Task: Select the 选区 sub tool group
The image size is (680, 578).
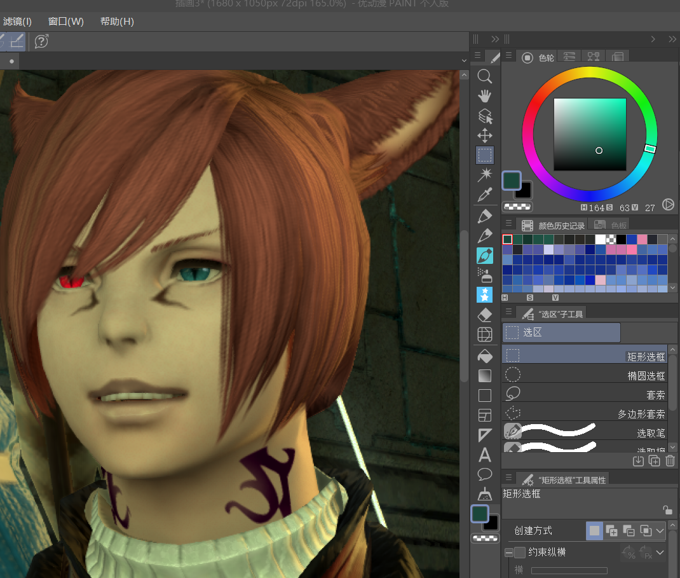Action: tap(561, 333)
